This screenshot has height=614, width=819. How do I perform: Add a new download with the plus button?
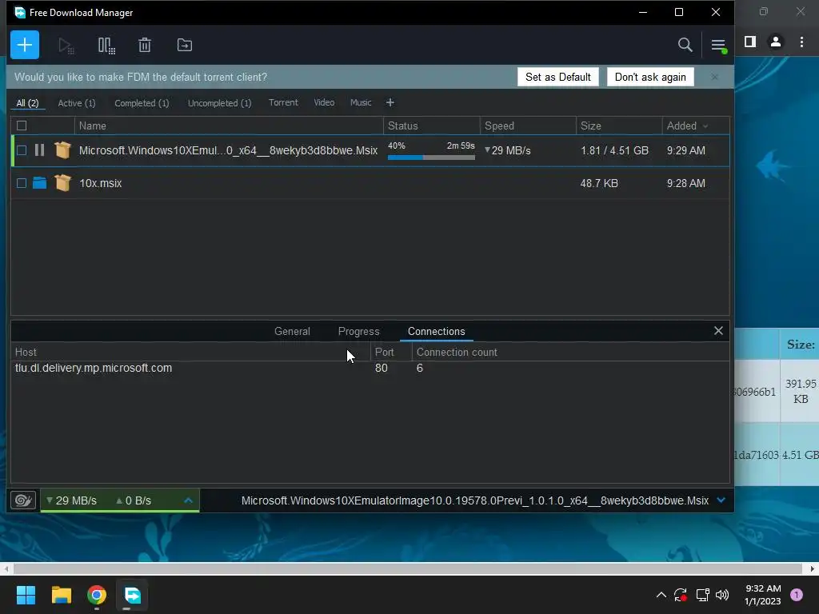click(25, 45)
